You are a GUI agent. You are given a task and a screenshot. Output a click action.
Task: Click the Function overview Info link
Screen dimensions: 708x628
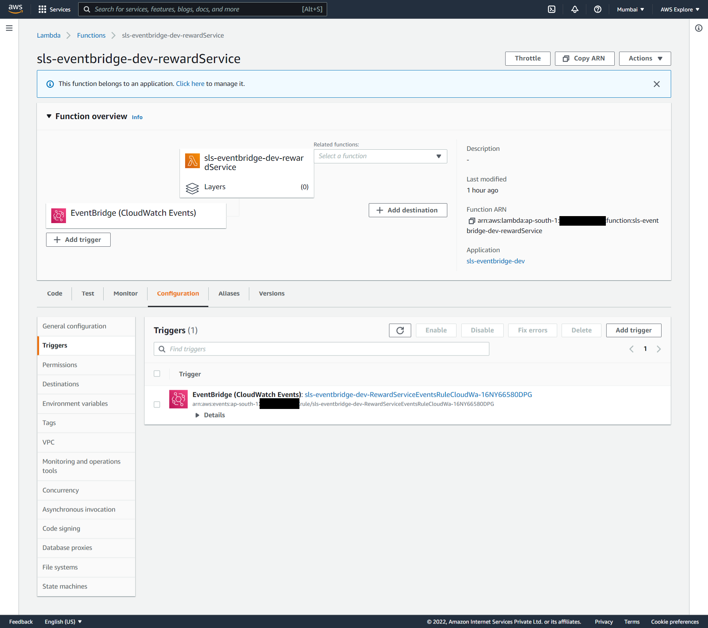pos(137,117)
